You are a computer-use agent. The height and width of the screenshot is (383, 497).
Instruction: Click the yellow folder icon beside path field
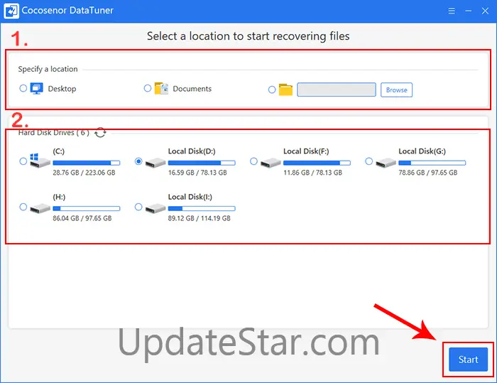tap(285, 90)
